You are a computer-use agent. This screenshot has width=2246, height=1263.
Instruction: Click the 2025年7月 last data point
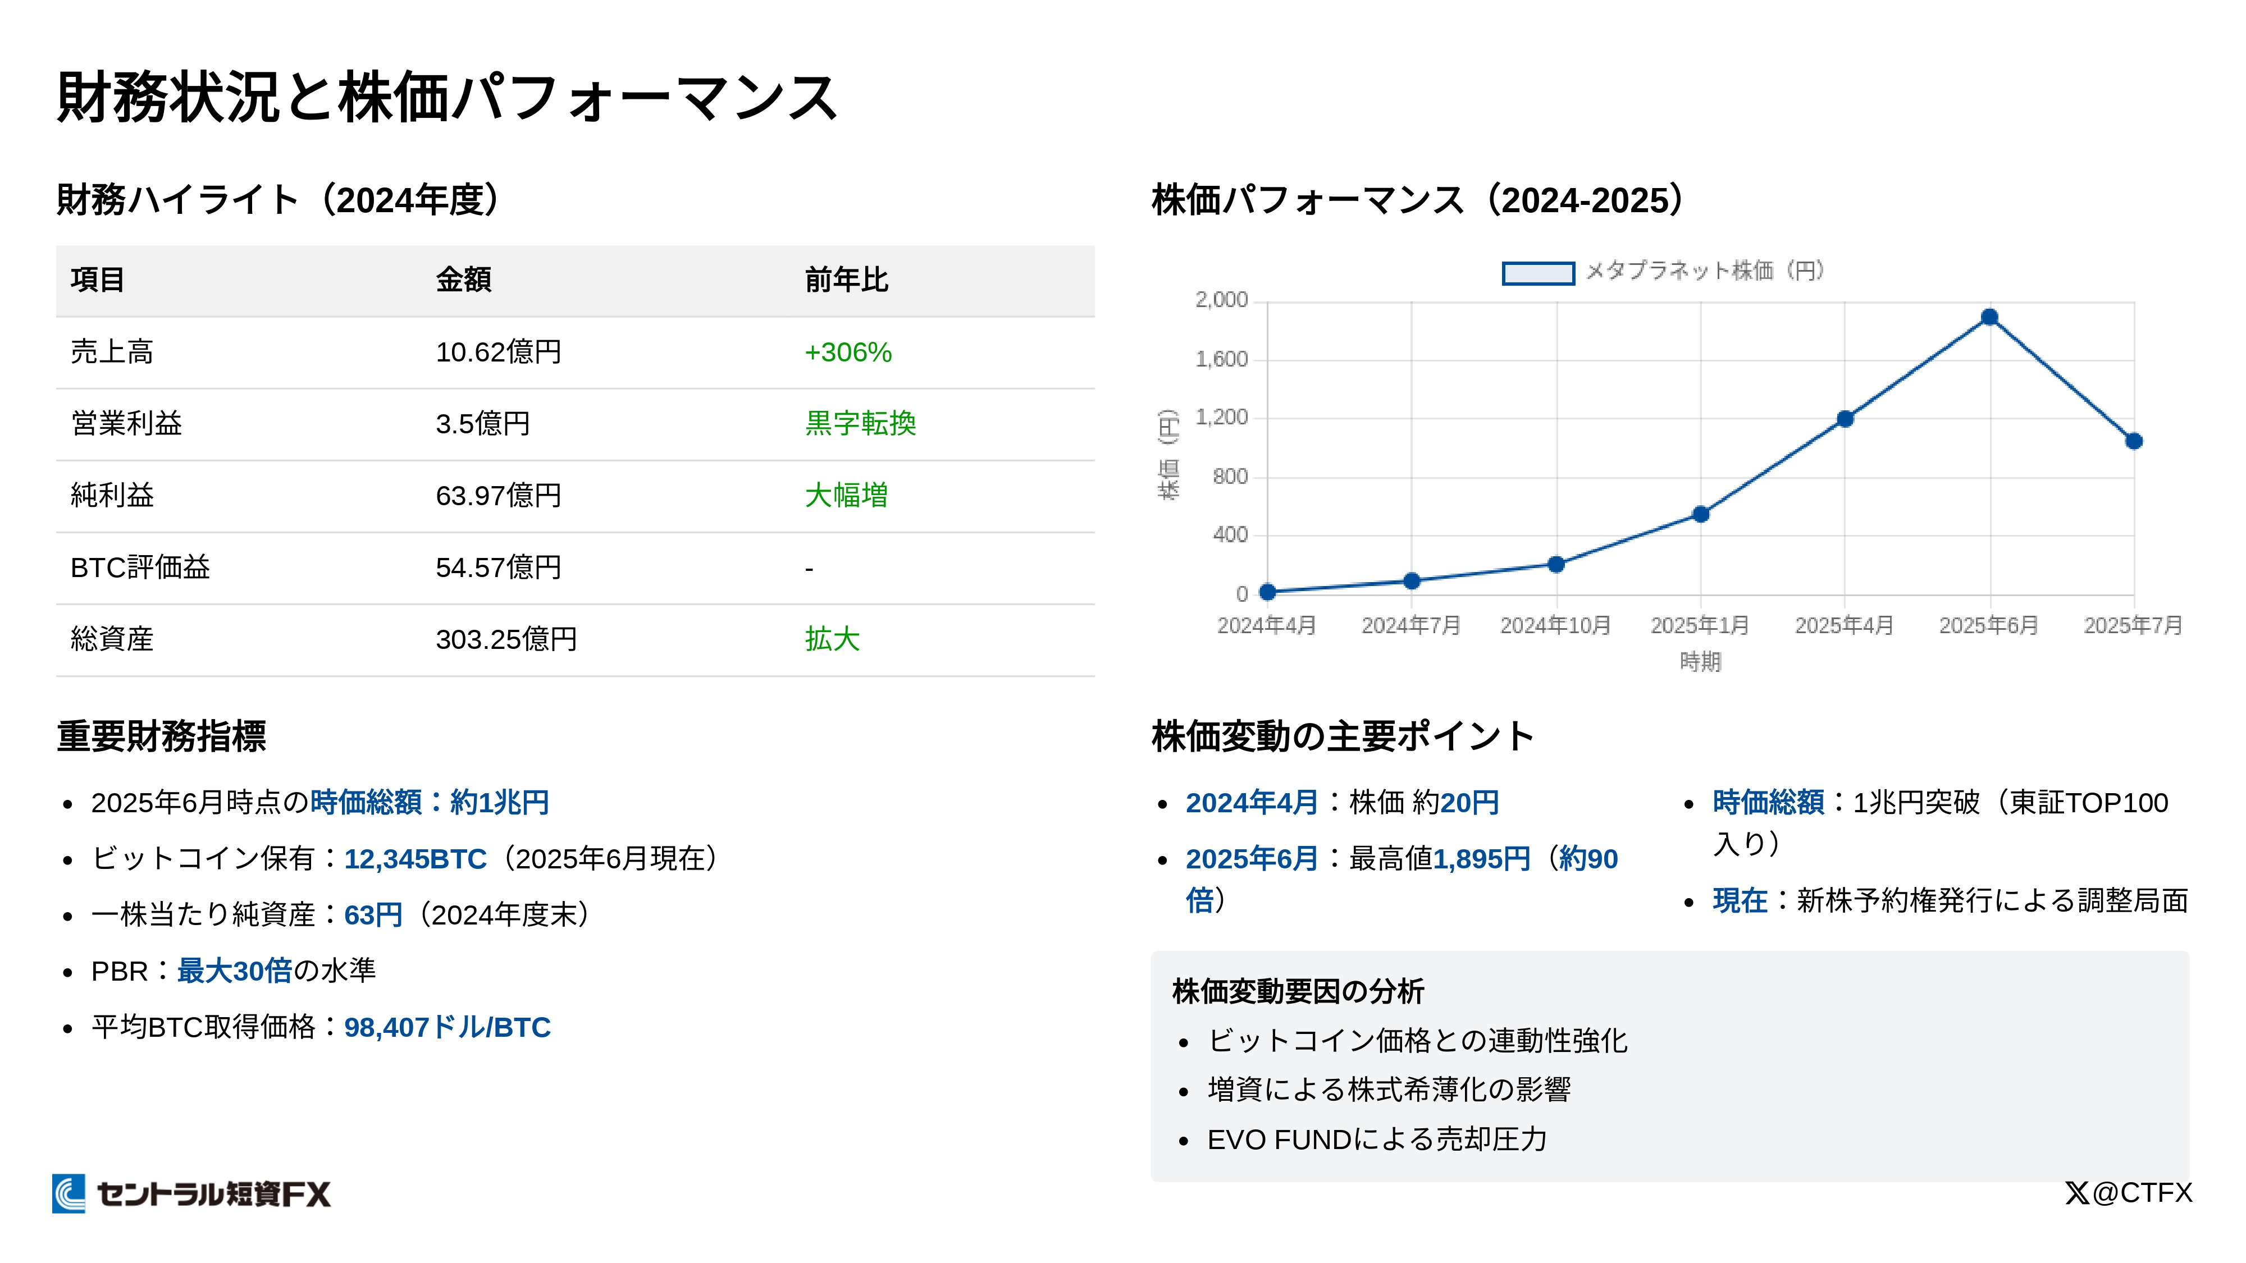coord(2134,441)
